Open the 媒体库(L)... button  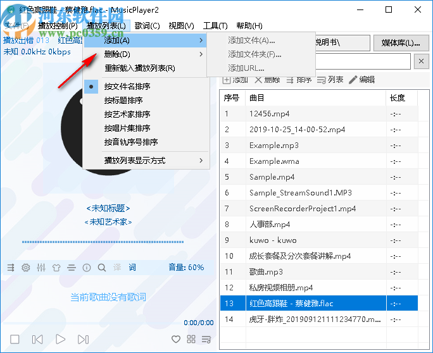[401, 43]
